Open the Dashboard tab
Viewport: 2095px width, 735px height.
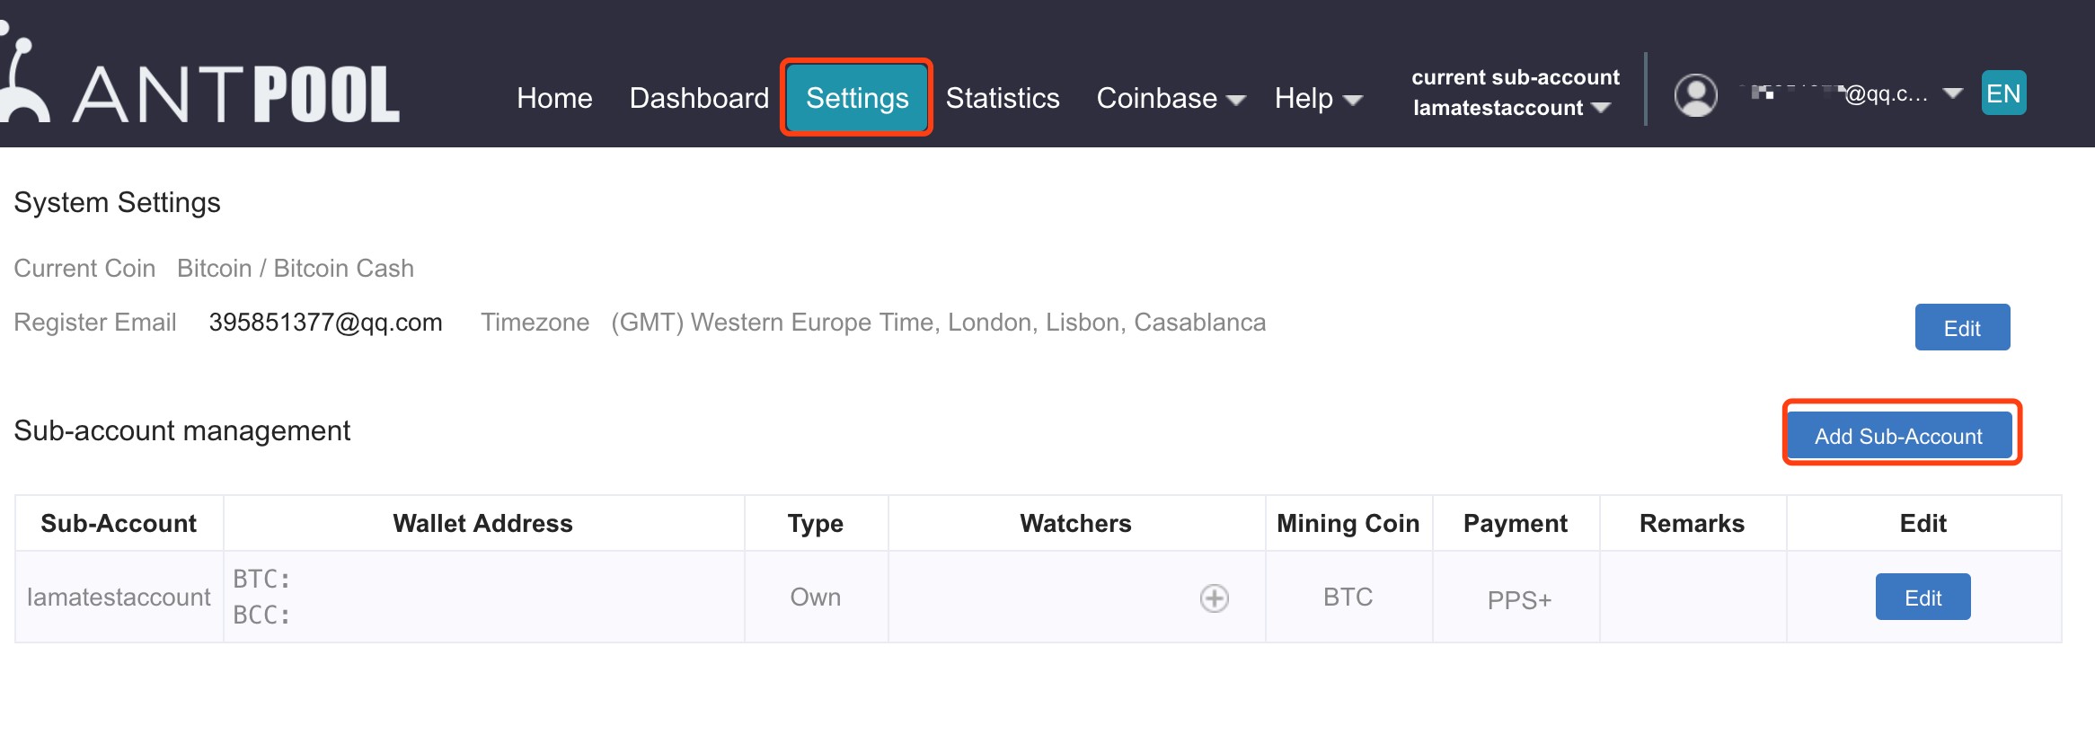pos(699,98)
